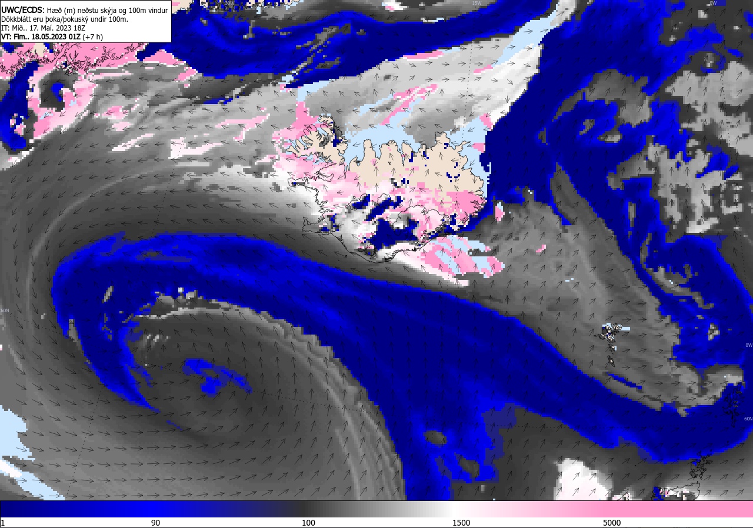Click the legend value '1'
The image size is (753, 528).
[x=3, y=523]
